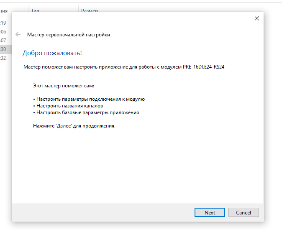Click the 'Мастер первоначальной настройки' title
This screenshot has height=232, width=282.
click(x=69, y=35)
